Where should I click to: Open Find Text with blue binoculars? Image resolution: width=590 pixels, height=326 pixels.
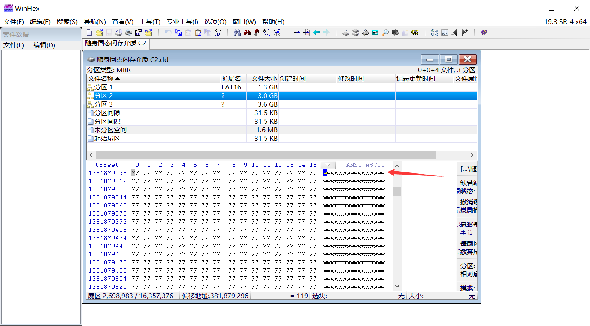coord(237,32)
